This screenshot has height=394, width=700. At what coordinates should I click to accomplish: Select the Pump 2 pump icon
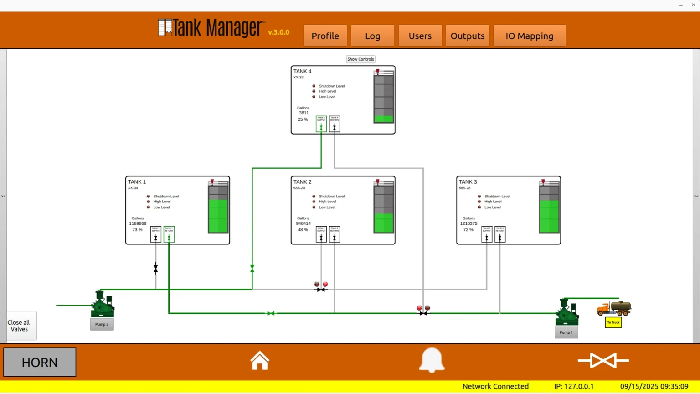(103, 304)
